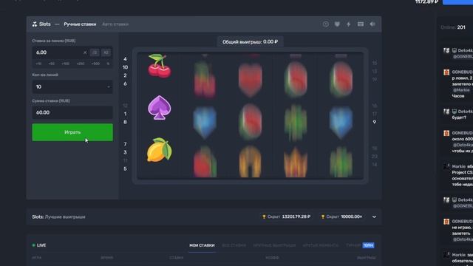Click the cherry symbol on first reel
The width and height of the screenshot is (473, 266).
160,66
